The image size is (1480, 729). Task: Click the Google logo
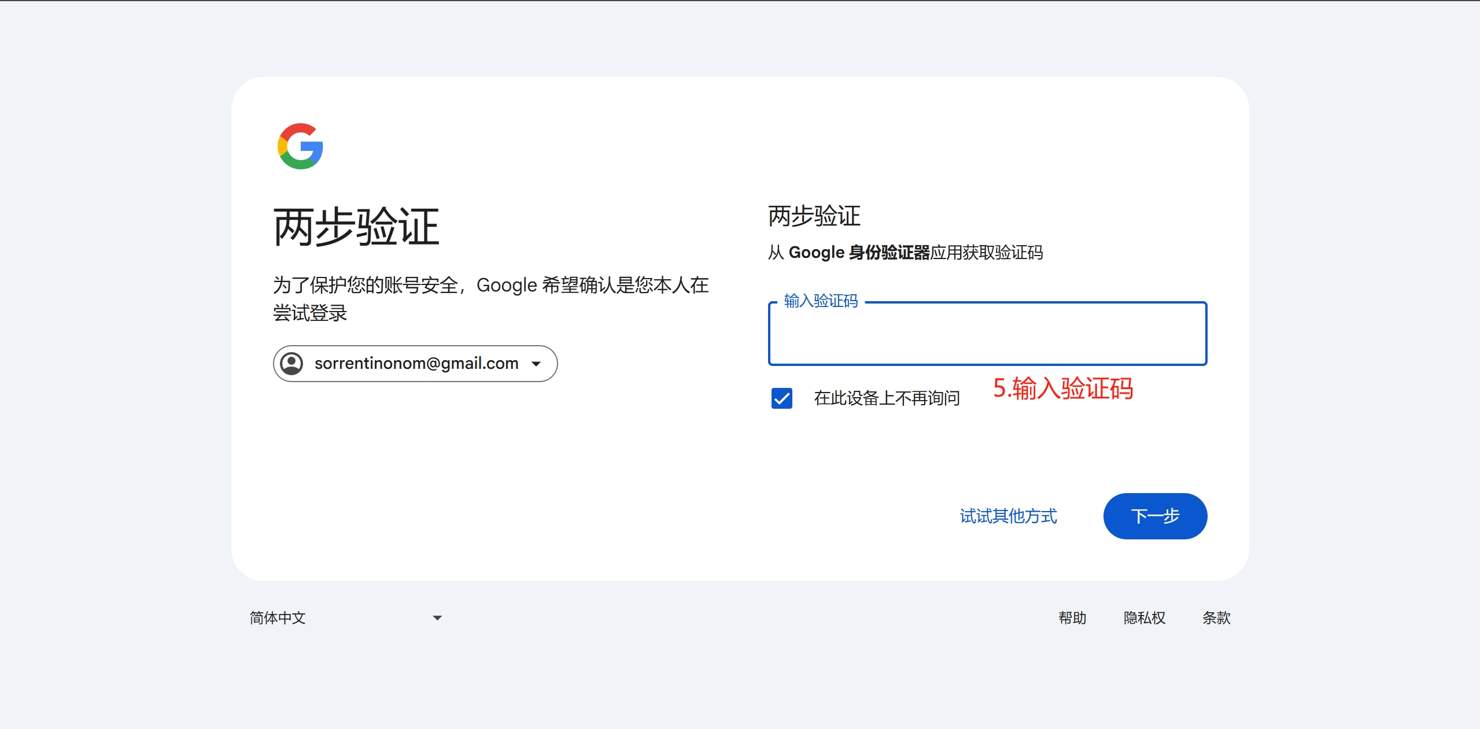coord(300,146)
